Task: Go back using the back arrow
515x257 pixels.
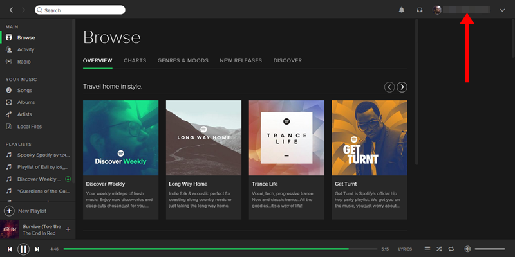Action: pos(11,10)
